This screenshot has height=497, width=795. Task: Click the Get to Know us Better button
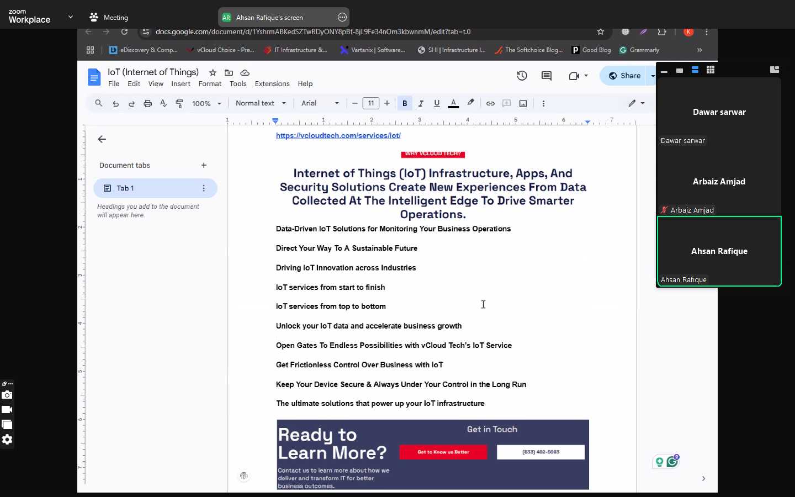443,452
